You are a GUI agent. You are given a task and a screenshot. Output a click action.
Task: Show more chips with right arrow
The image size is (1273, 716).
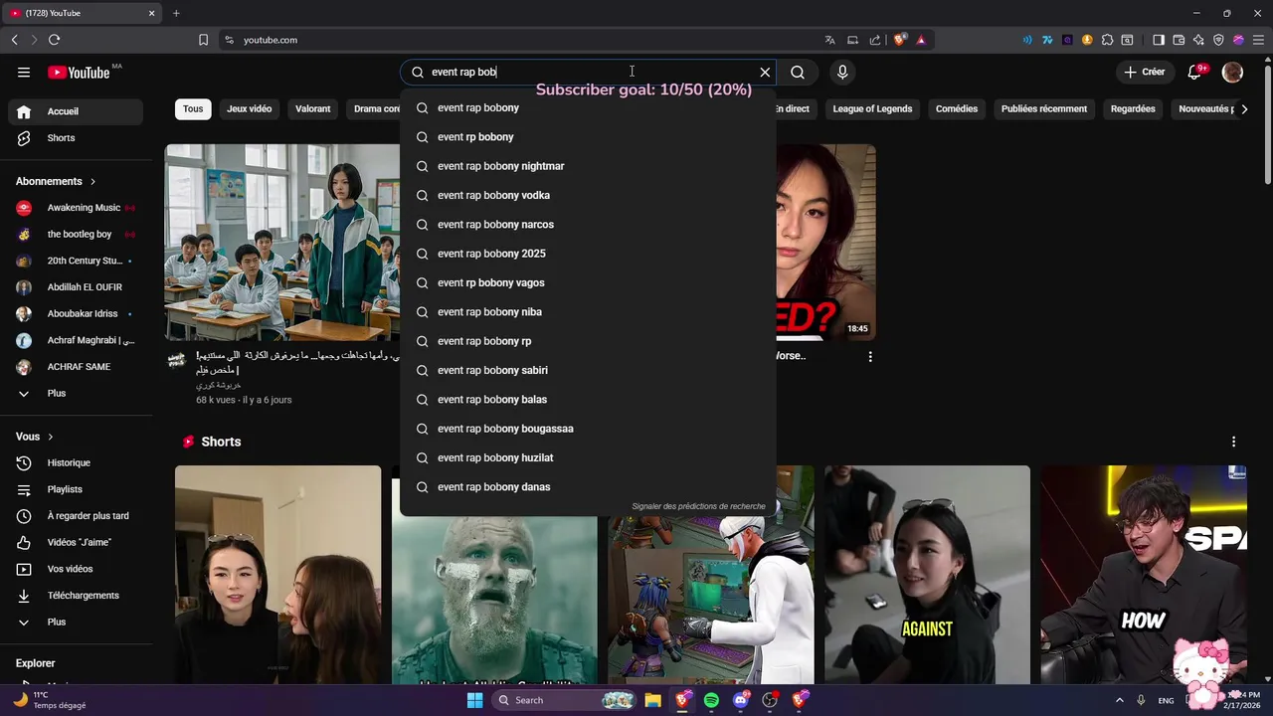[x=1244, y=108]
